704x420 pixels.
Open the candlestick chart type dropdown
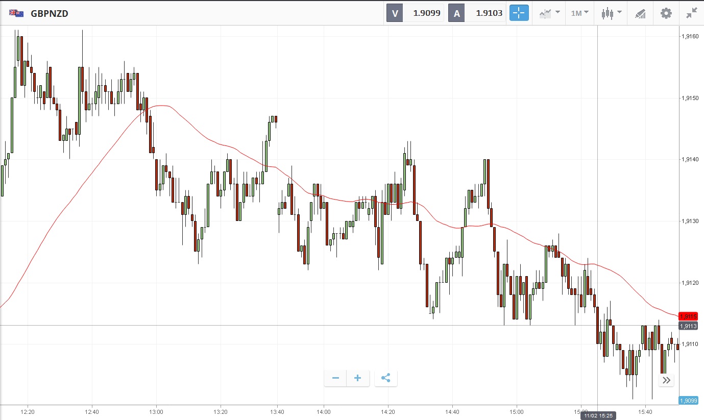tap(611, 13)
